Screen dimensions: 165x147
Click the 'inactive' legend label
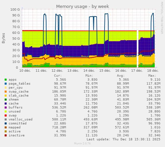pos(17,135)
